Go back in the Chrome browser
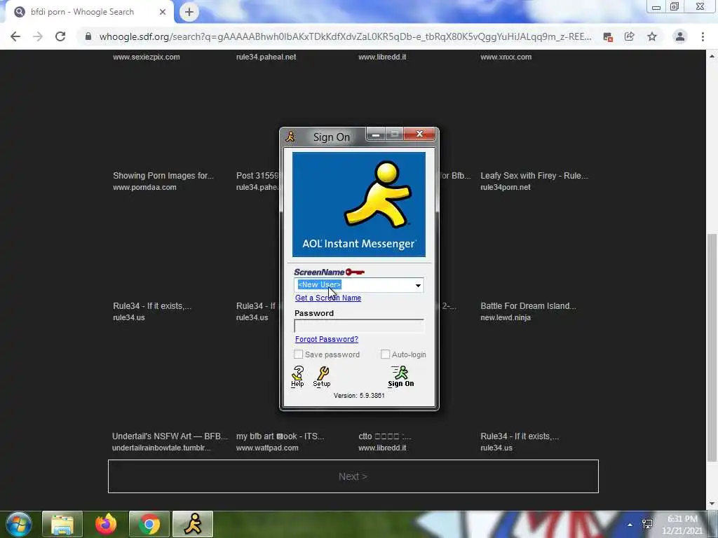 tap(15, 36)
